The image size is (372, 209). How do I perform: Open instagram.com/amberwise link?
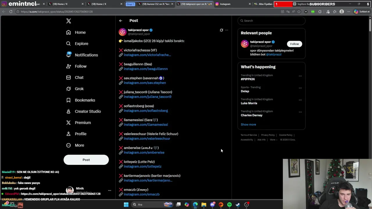[x=144, y=152]
